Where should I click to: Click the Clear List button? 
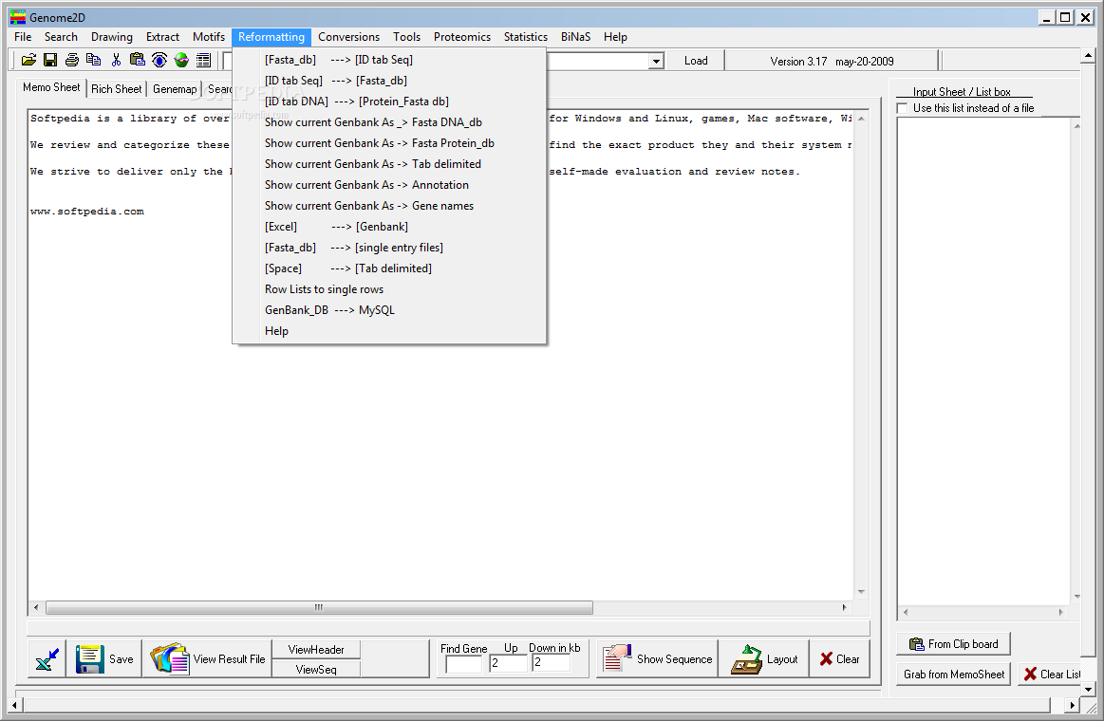(x=1050, y=674)
